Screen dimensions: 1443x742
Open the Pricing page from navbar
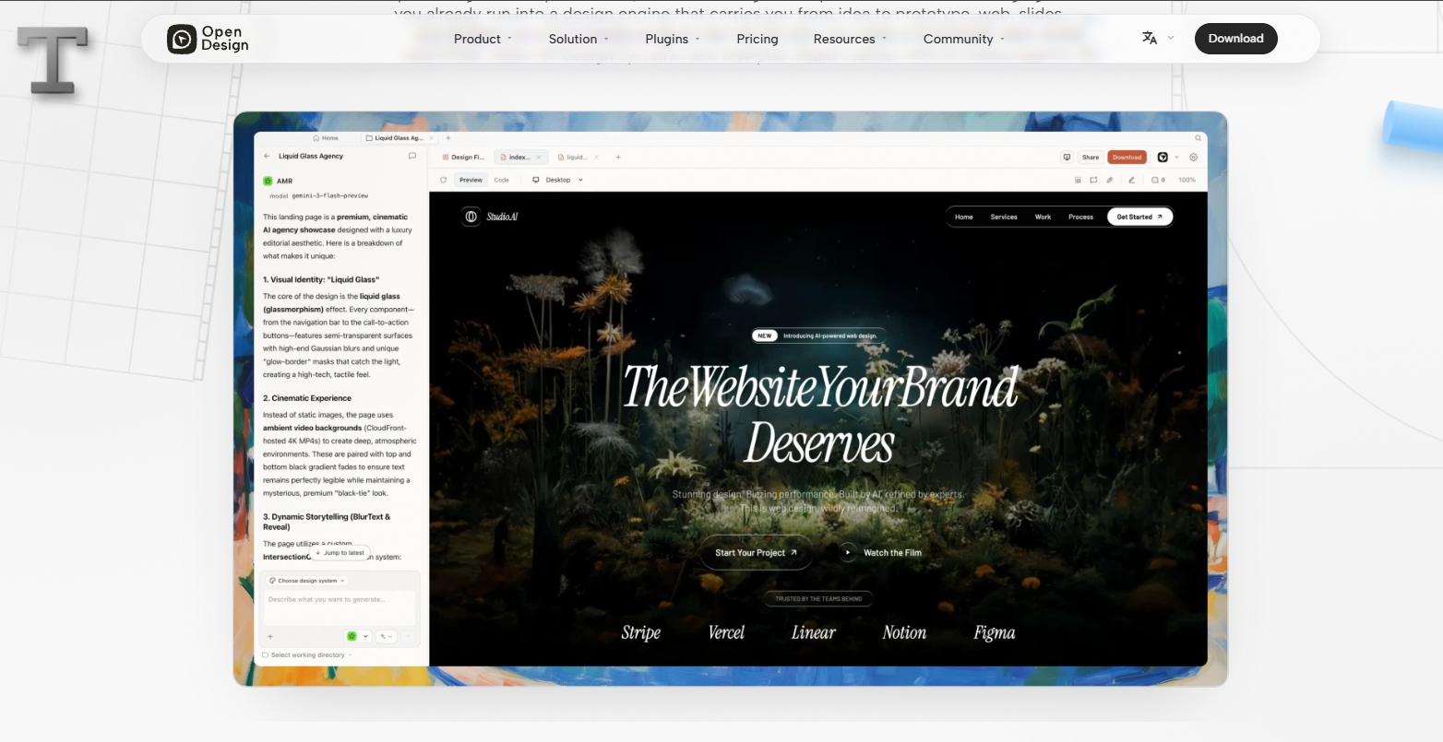click(x=757, y=39)
